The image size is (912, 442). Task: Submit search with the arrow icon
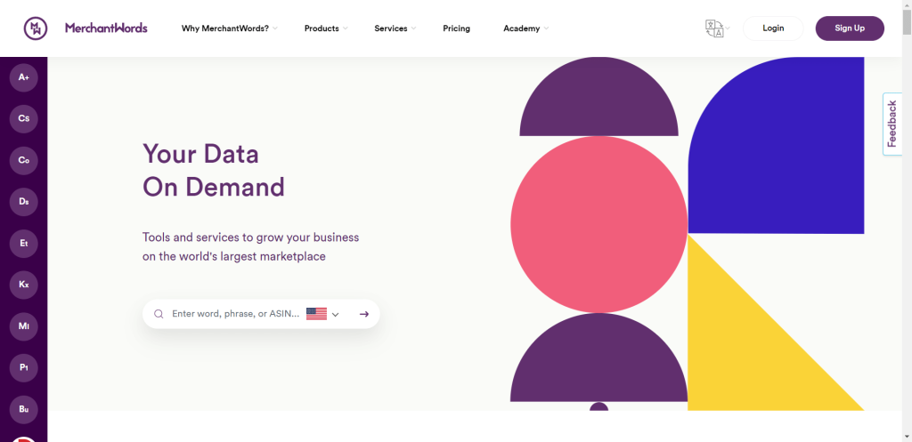tap(364, 314)
